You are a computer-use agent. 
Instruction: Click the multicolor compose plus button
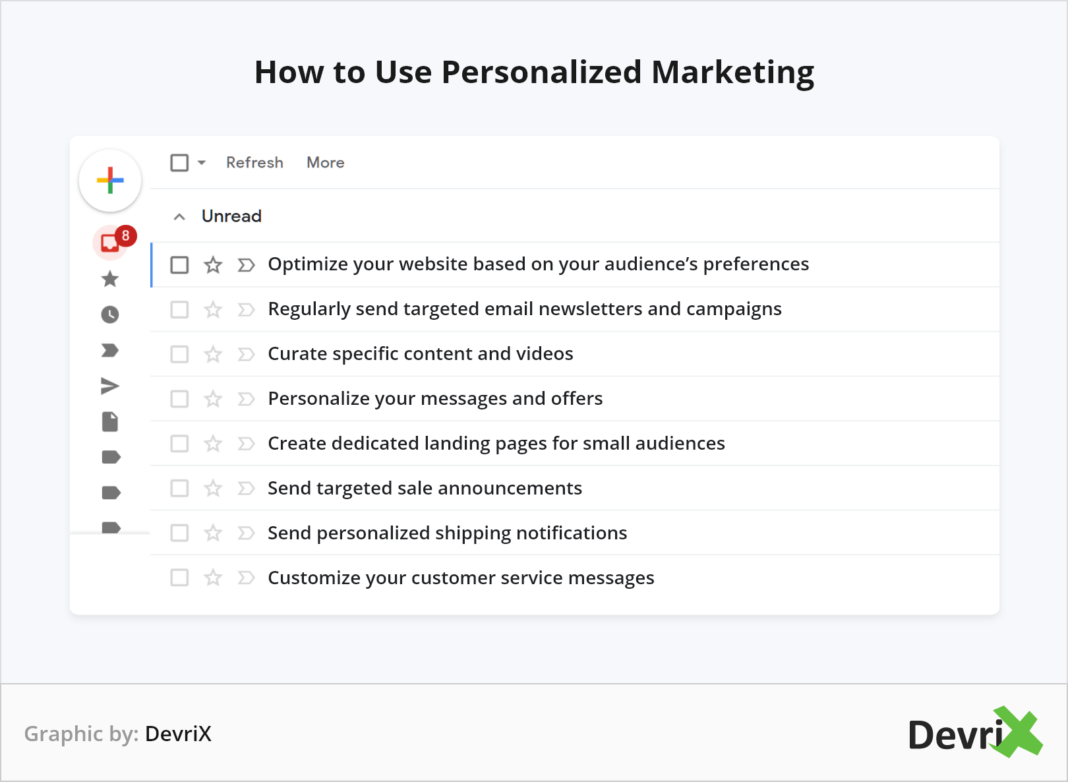110,181
